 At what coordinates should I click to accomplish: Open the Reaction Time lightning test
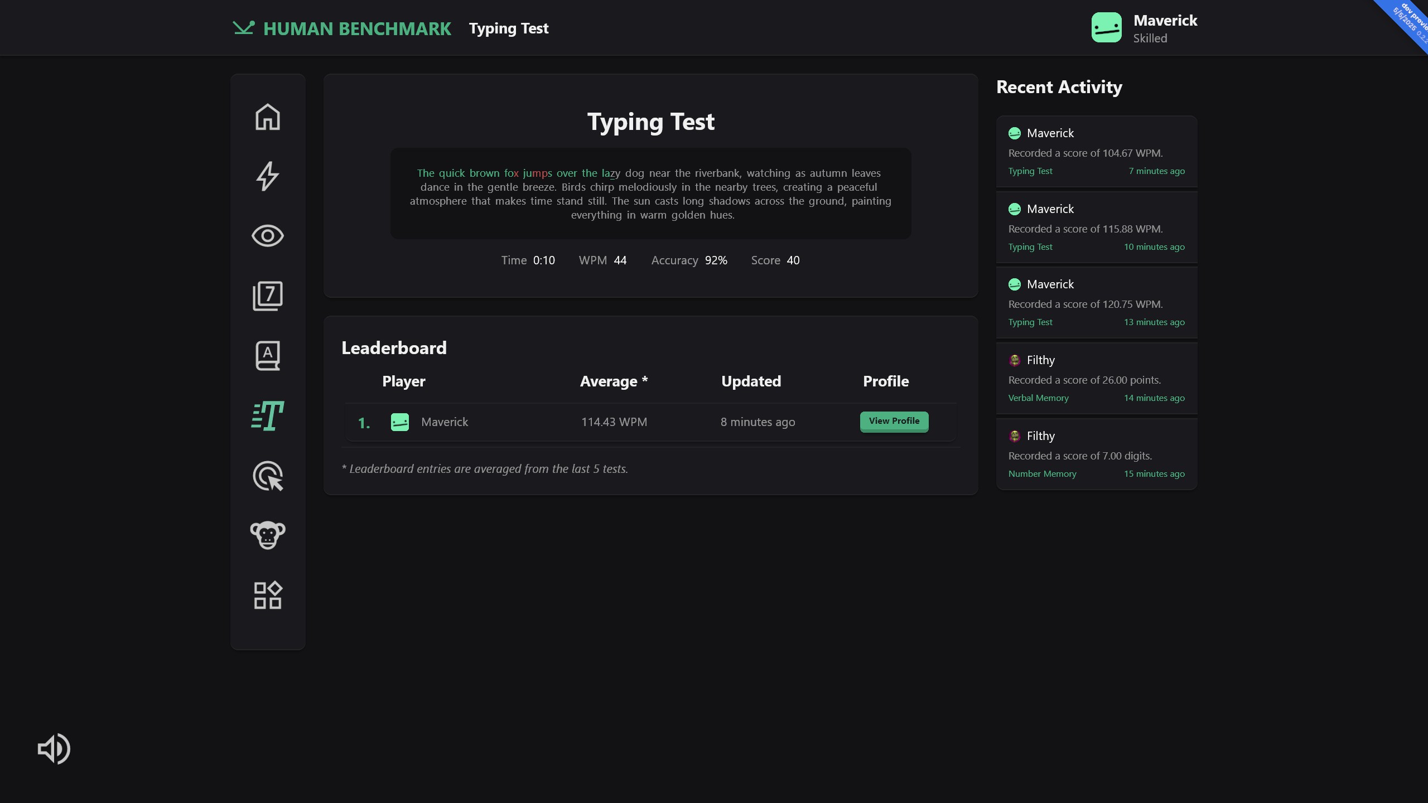pos(268,176)
